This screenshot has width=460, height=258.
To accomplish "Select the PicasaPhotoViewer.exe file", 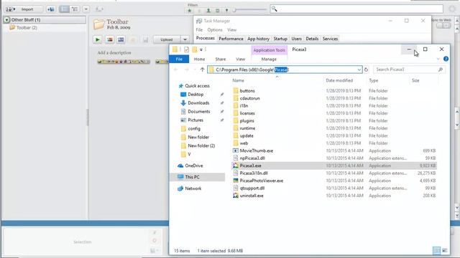I will coord(262,181).
